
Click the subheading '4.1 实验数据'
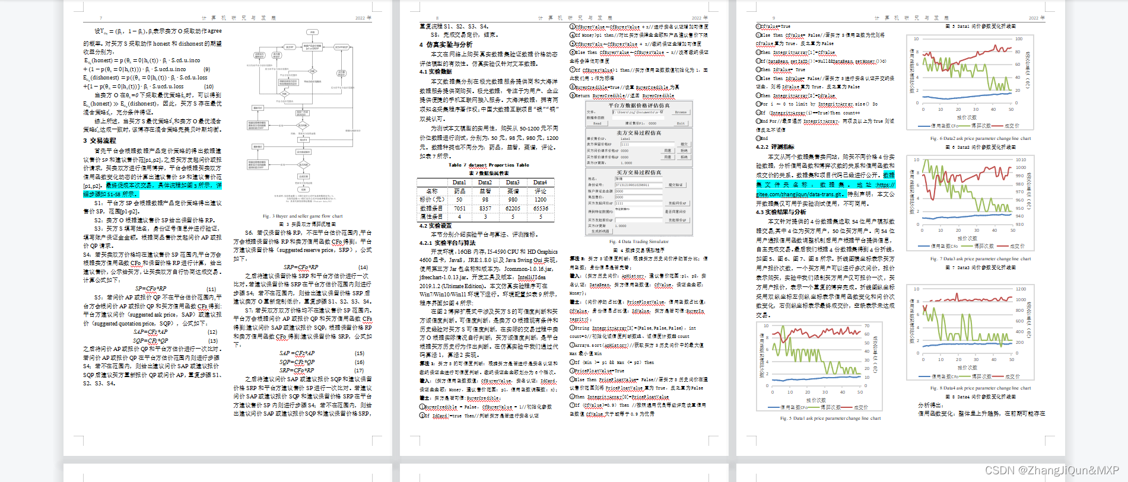point(436,72)
